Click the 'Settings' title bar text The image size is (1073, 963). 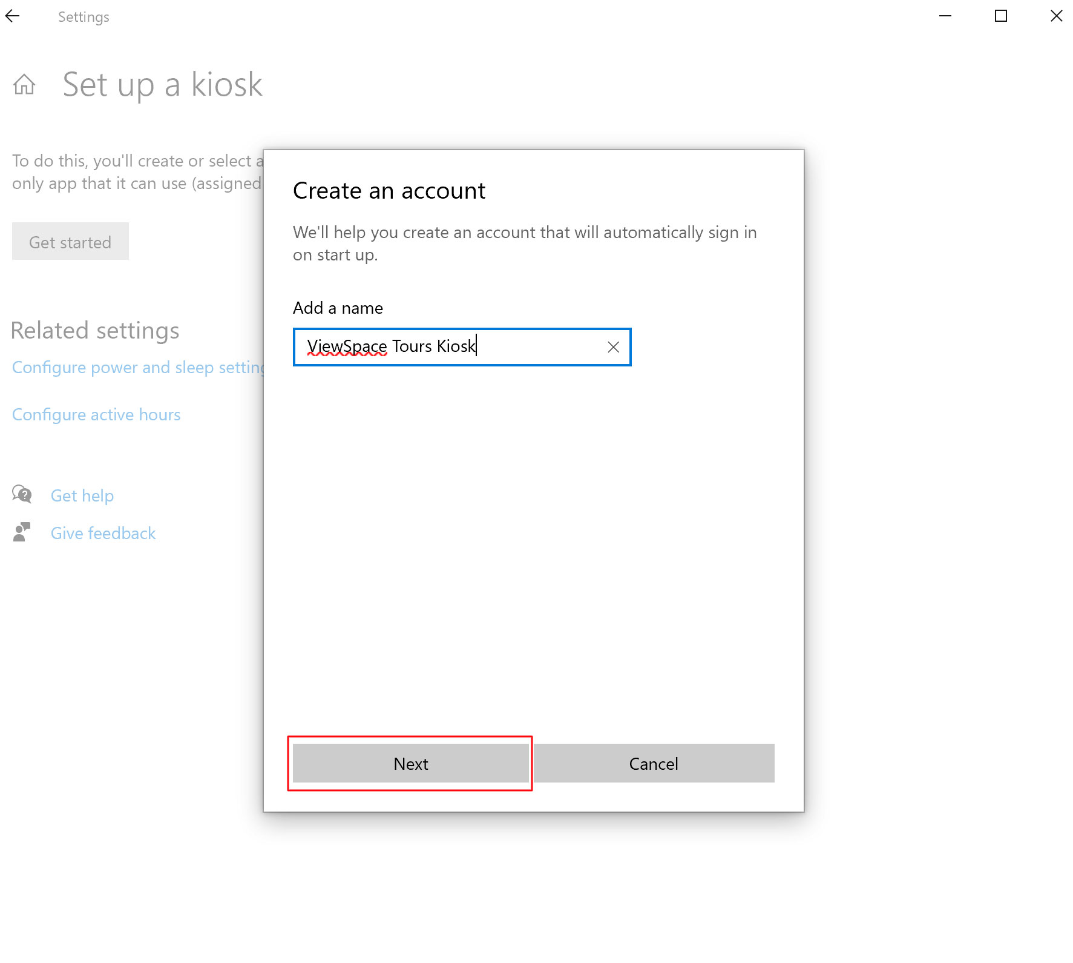84,17
